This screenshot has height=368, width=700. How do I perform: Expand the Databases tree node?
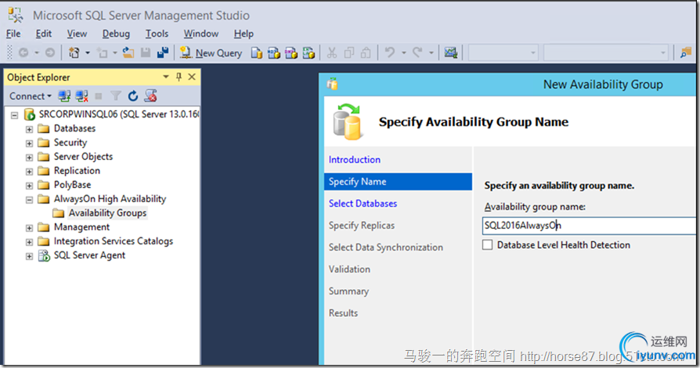point(29,129)
